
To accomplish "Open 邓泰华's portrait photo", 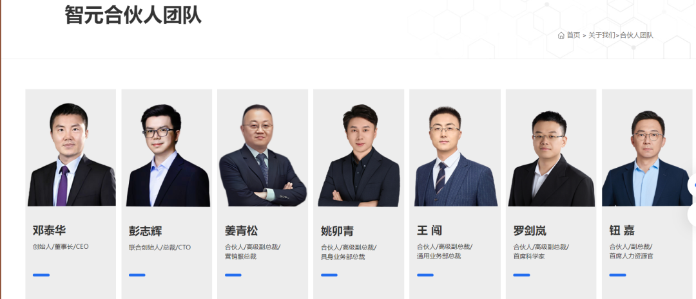I will [x=71, y=154].
